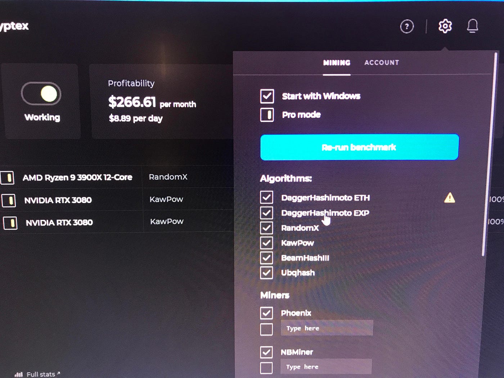Select the AMD Ryzen 9 3900X 12-Core label
504x378 pixels.
coord(77,177)
